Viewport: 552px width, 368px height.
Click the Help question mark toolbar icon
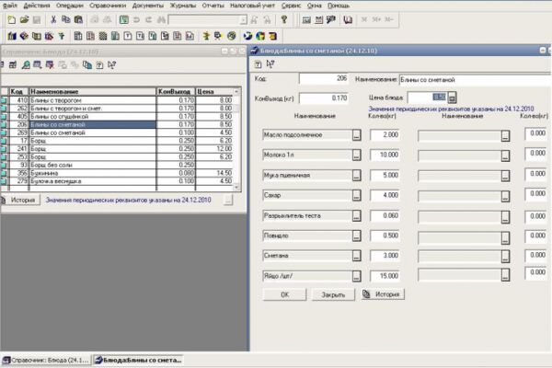click(x=283, y=19)
